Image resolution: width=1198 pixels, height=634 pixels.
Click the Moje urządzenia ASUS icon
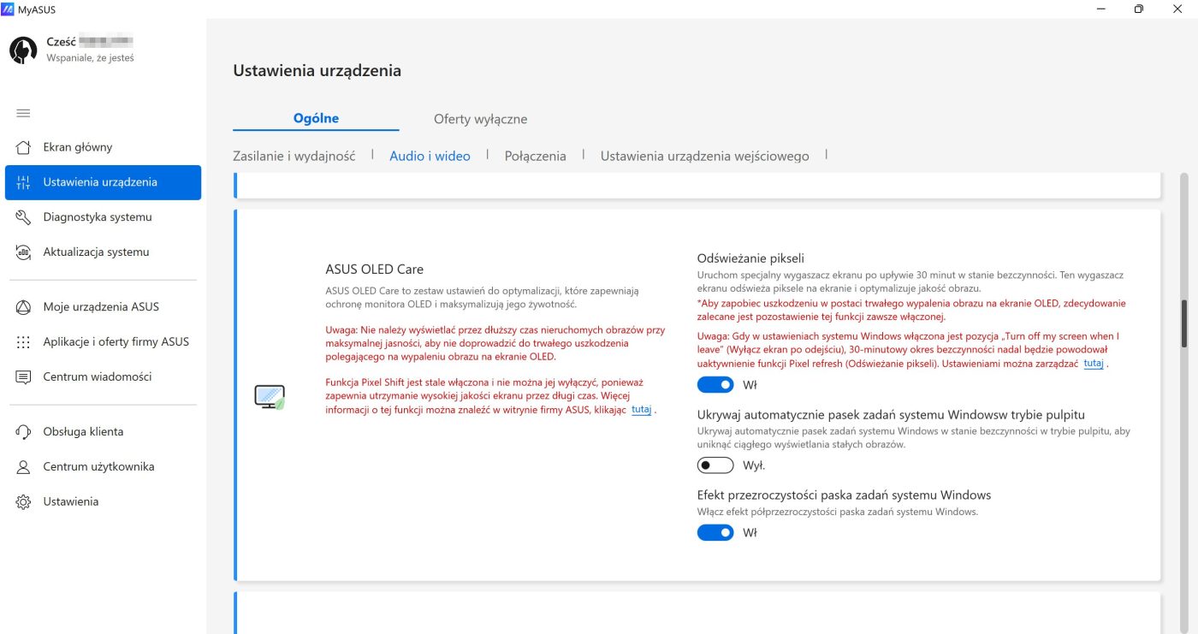(x=23, y=307)
